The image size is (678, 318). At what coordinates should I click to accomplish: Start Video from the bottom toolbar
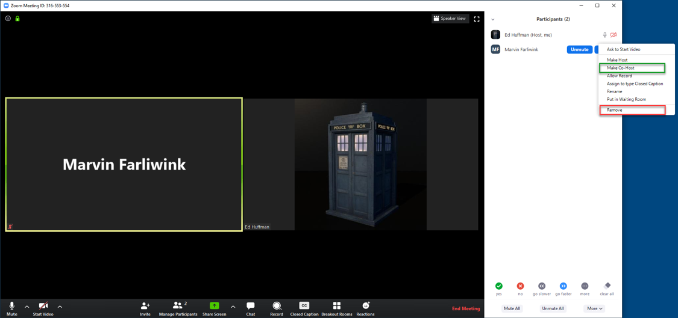43,308
